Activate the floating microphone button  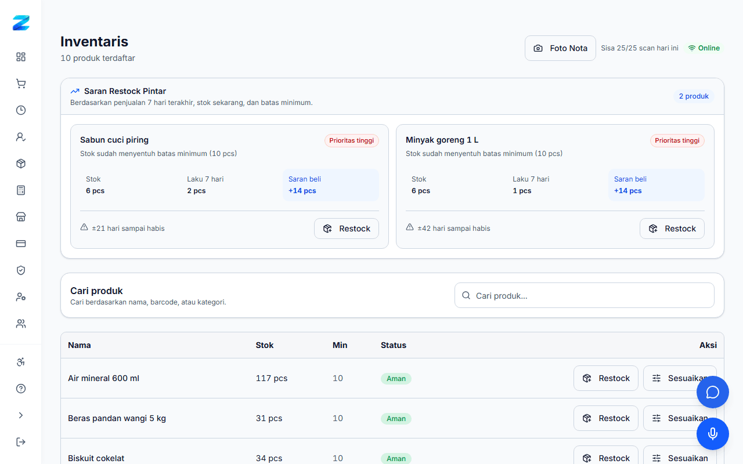click(x=713, y=434)
